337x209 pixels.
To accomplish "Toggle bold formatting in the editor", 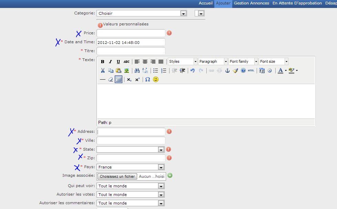I will 103,62.
